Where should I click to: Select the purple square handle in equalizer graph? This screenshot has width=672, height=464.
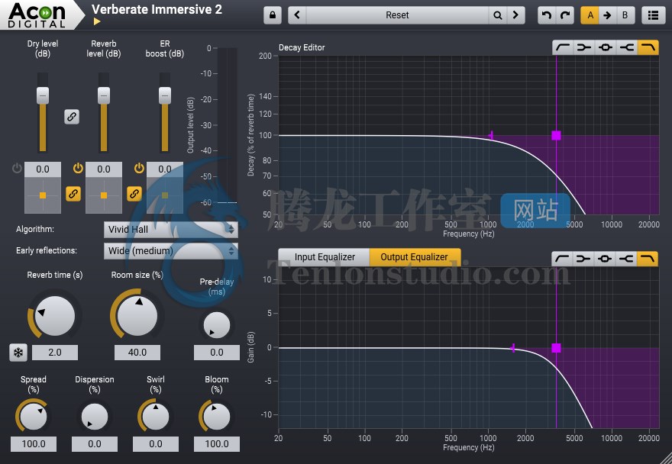[x=556, y=348]
